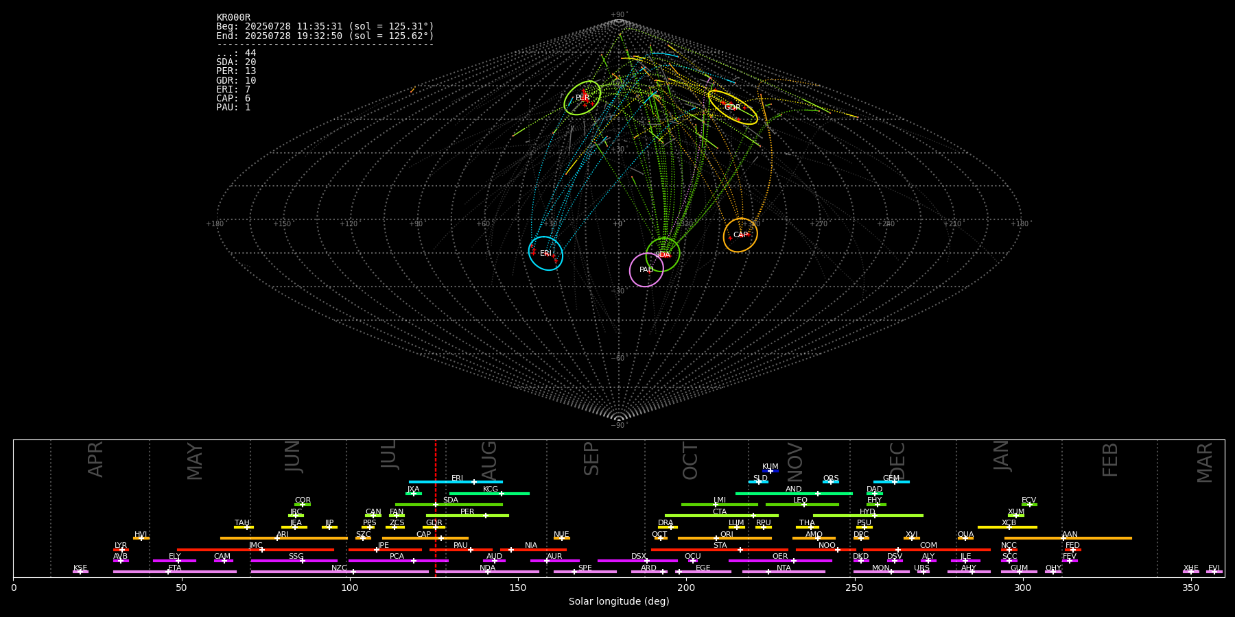Click the SPE shower label in timeline

click(585, 568)
